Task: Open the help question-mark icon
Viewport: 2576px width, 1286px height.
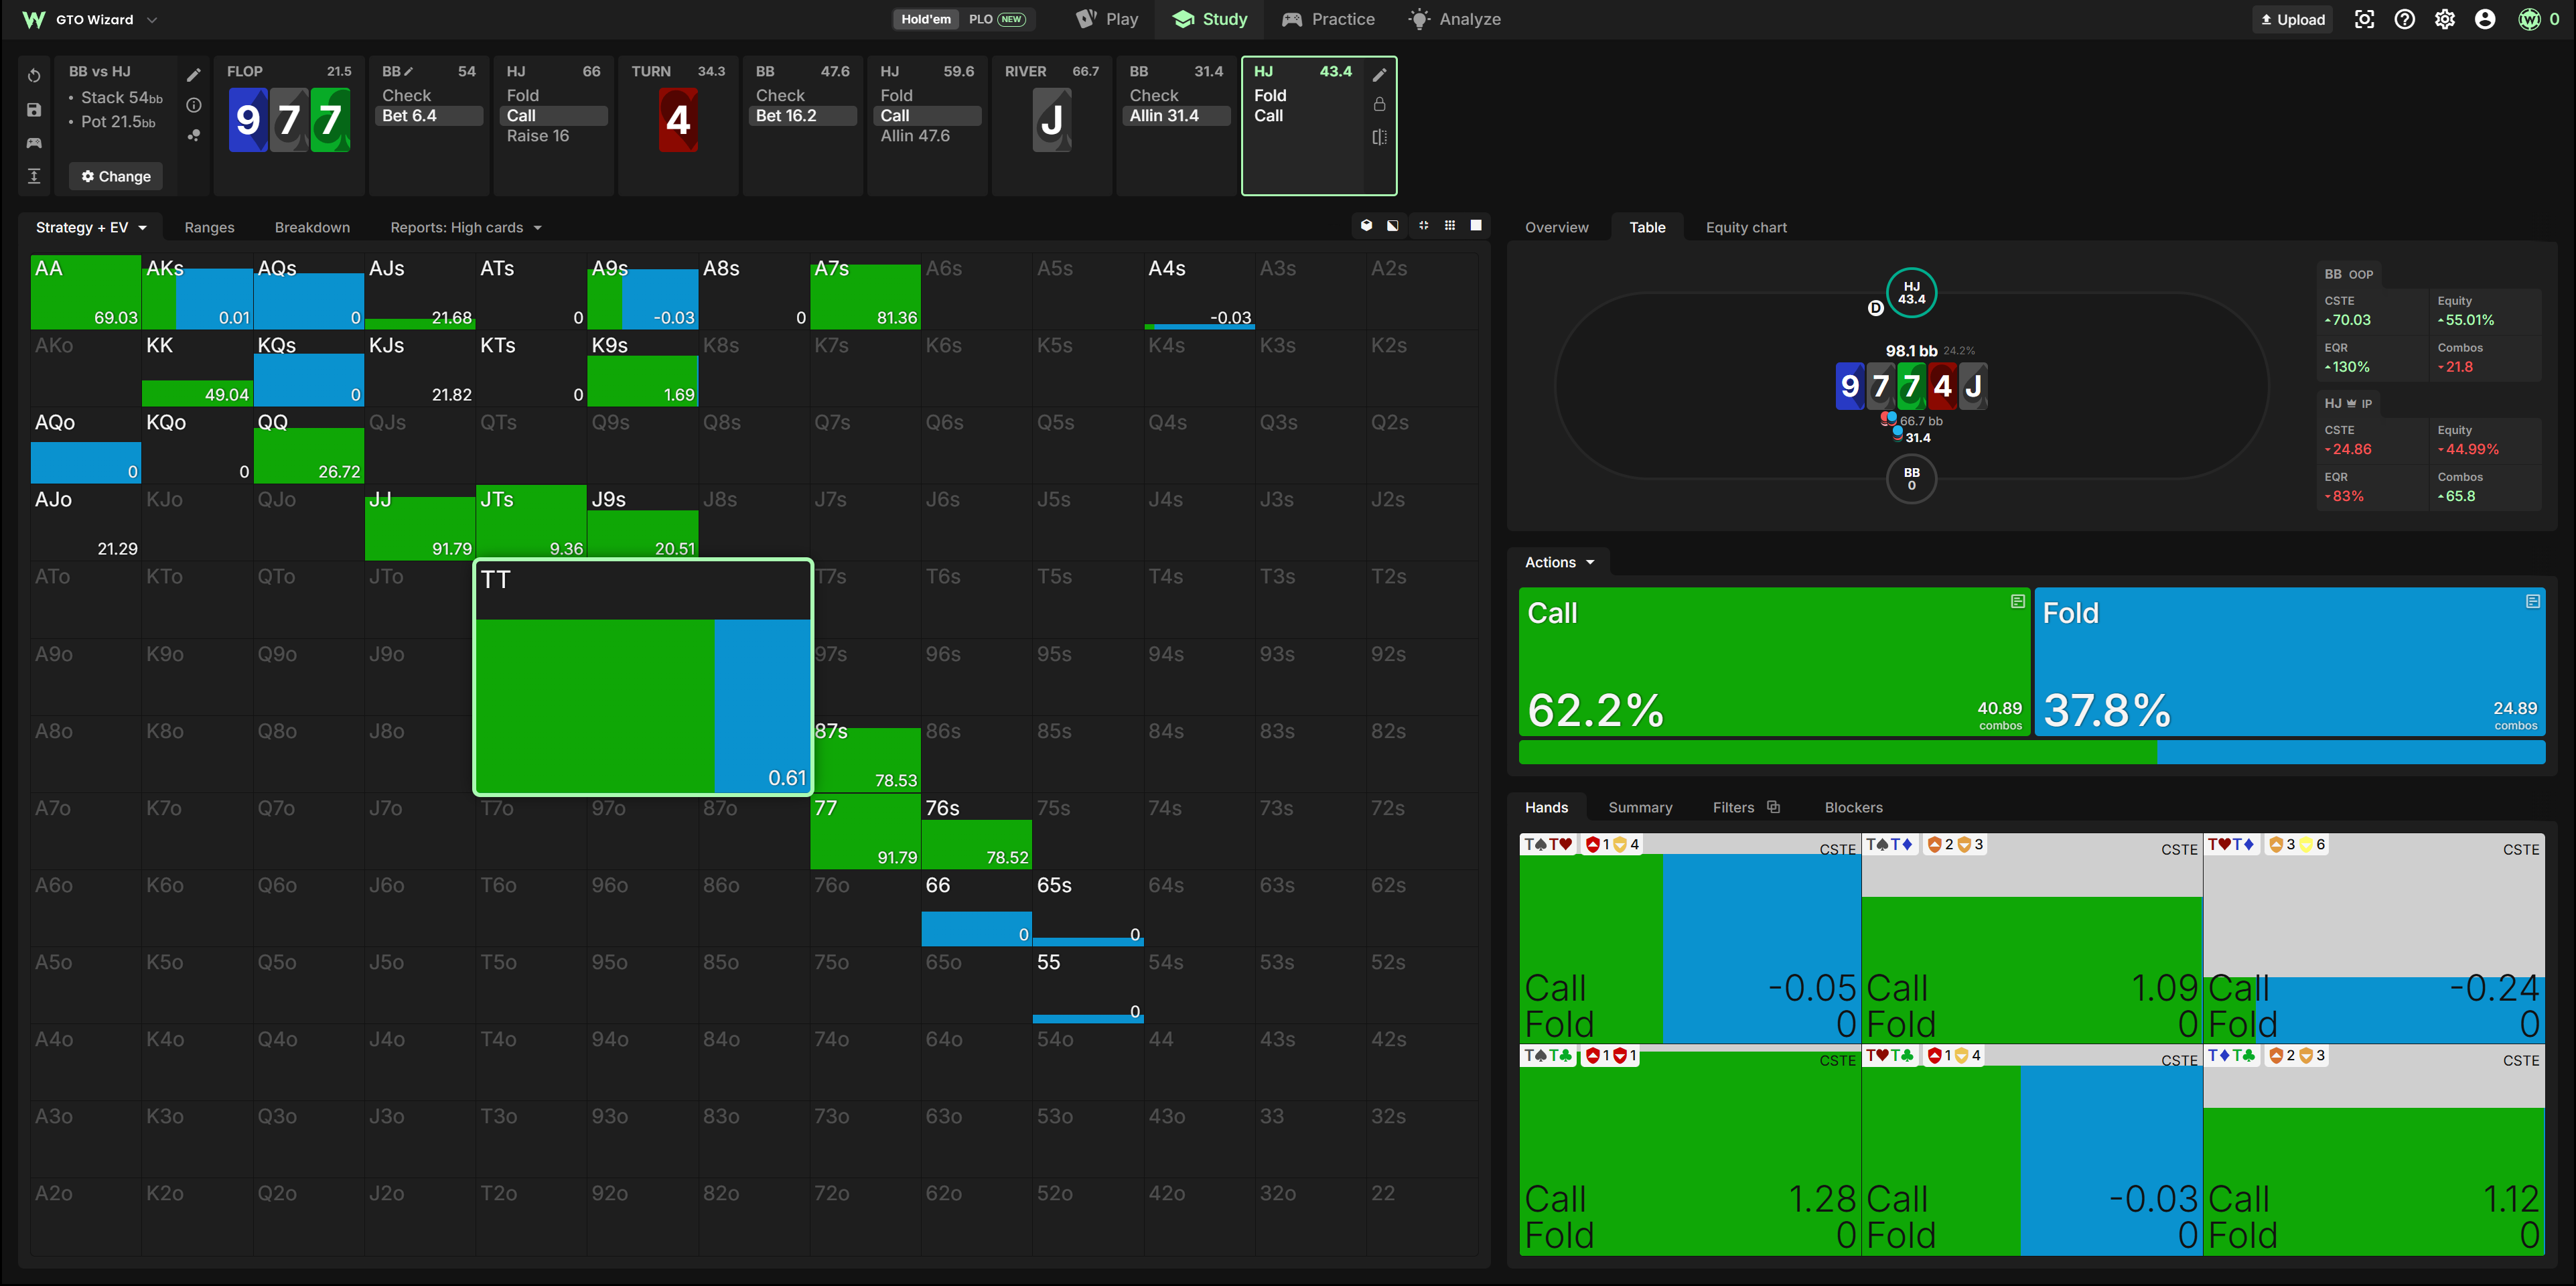Action: (2405, 19)
